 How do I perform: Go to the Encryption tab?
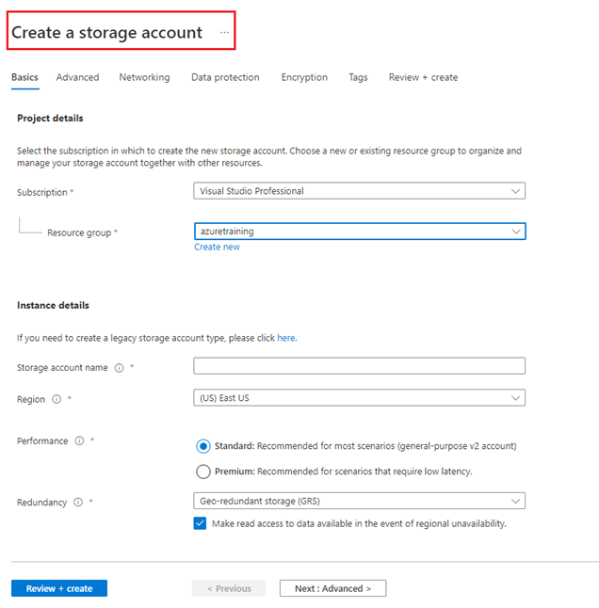[304, 77]
